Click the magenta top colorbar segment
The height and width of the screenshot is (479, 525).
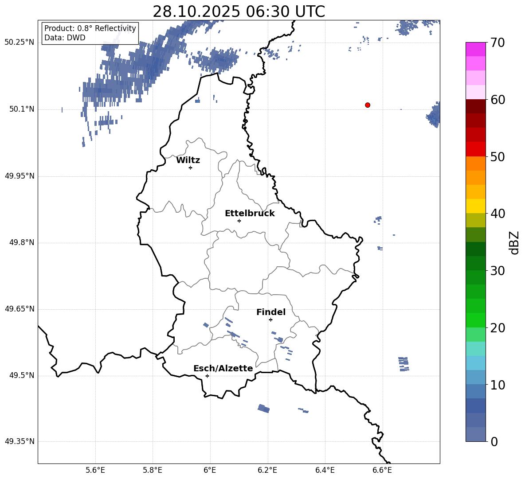tap(476, 50)
